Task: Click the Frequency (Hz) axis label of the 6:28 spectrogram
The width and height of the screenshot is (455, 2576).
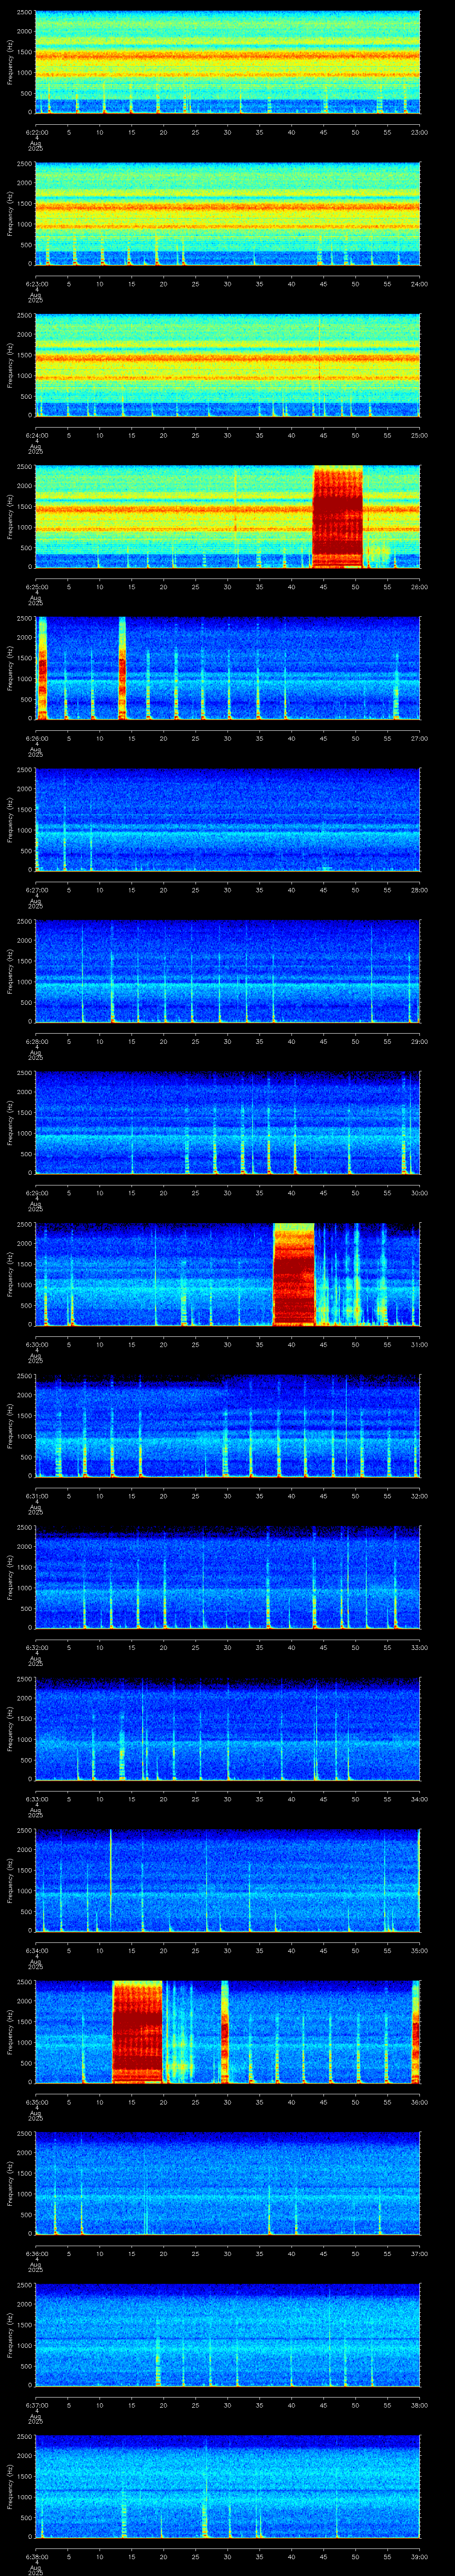Action: click(10, 971)
